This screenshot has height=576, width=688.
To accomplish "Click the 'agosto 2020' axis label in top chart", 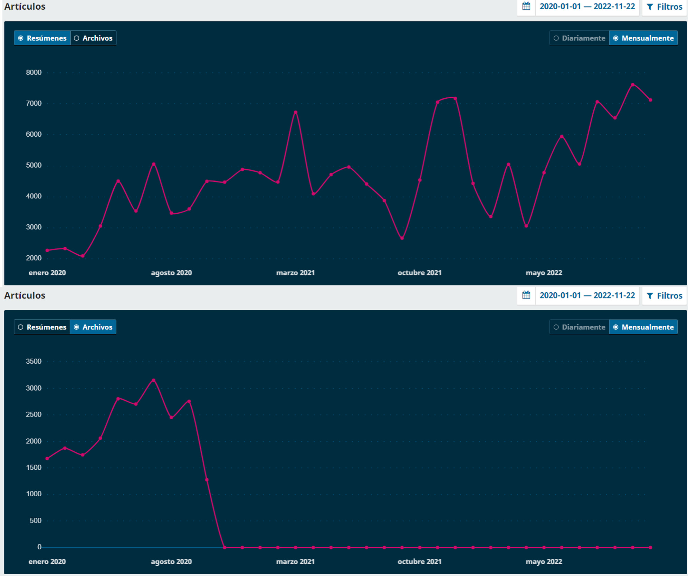I will point(171,273).
